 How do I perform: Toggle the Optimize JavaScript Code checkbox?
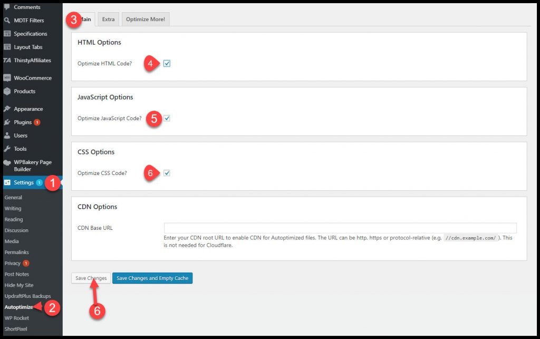pos(167,118)
